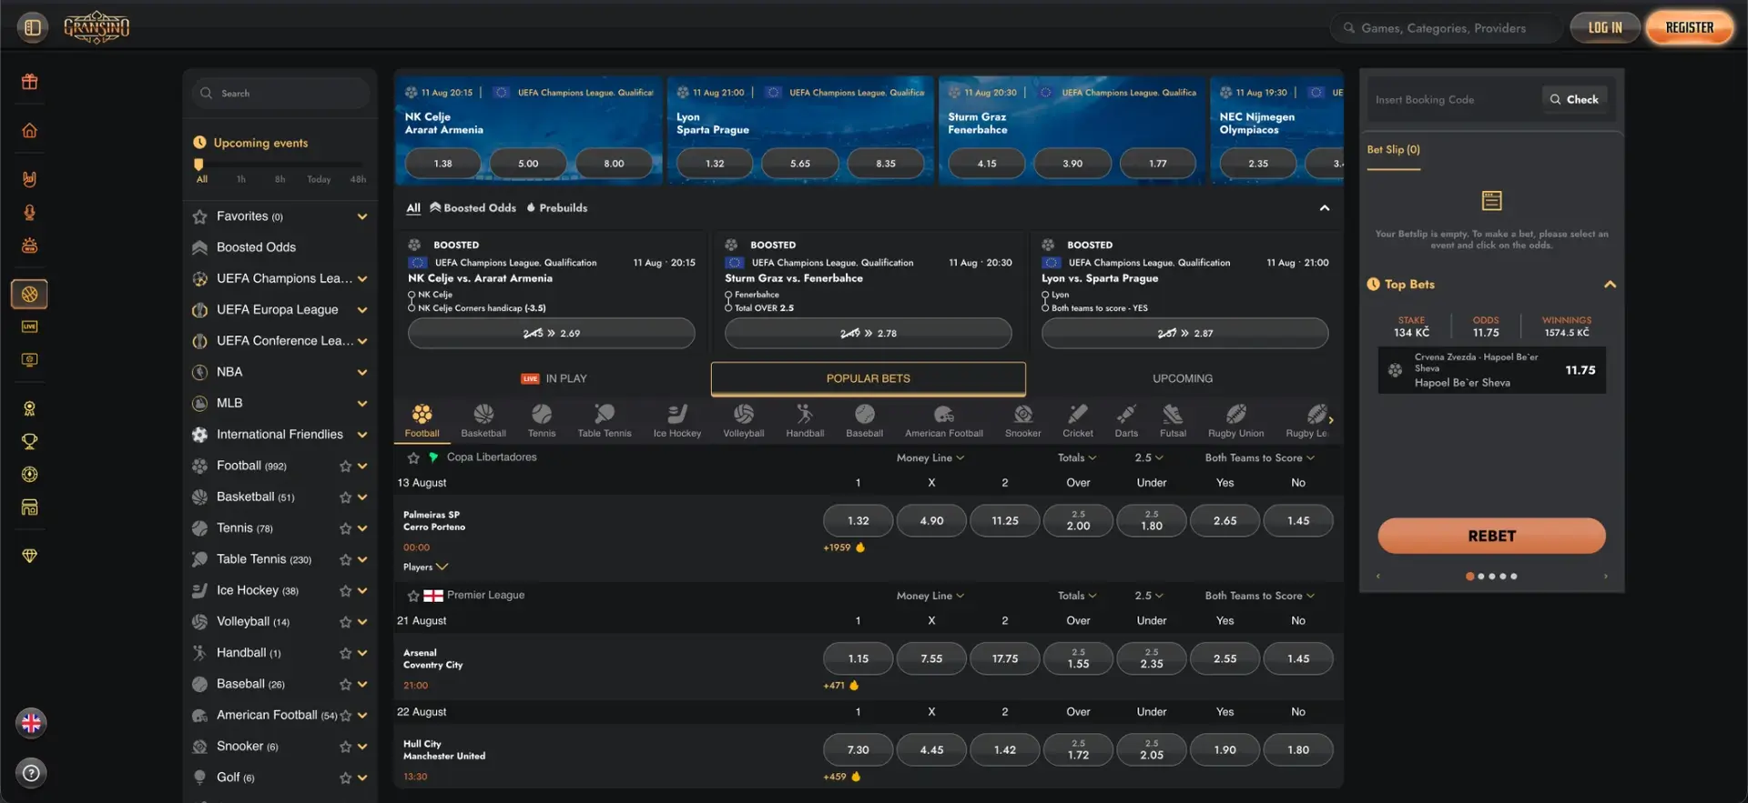The width and height of the screenshot is (1748, 803).
Task: Select the Basketball sport icon tab
Action: (x=483, y=421)
